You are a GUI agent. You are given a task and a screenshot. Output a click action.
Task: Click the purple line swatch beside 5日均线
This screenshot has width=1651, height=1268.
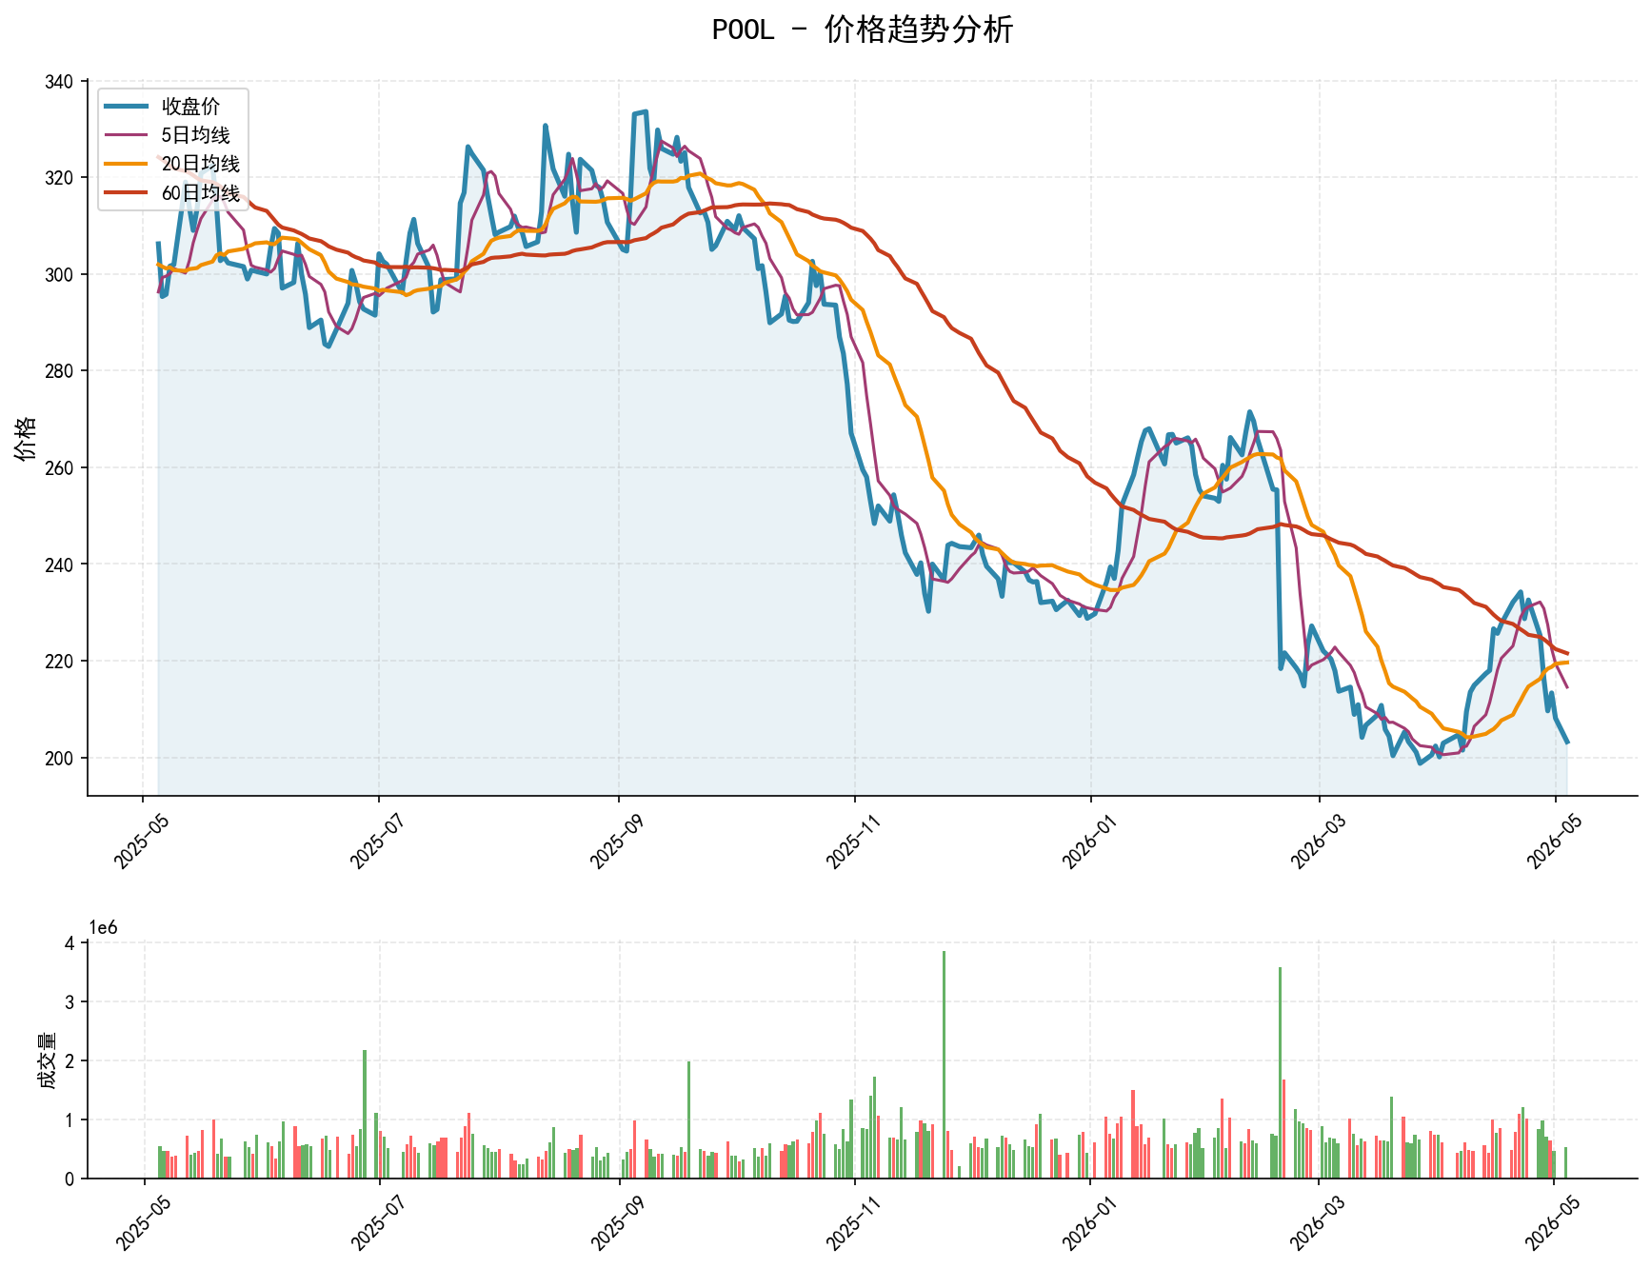[x=127, y=135]
